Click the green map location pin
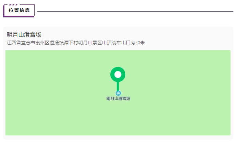 tap(118, 78)
